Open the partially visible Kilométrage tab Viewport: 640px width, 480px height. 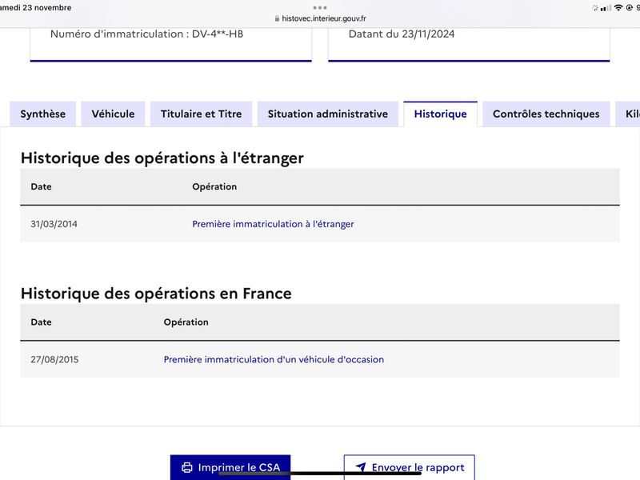click(628, 114)
